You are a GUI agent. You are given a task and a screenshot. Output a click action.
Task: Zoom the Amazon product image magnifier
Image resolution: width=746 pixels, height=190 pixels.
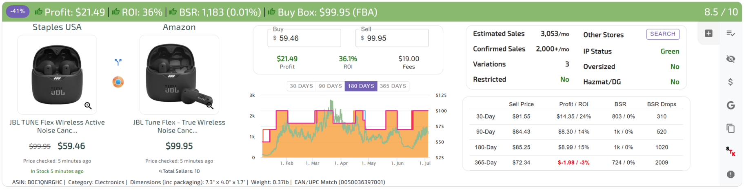click(210, 106)
